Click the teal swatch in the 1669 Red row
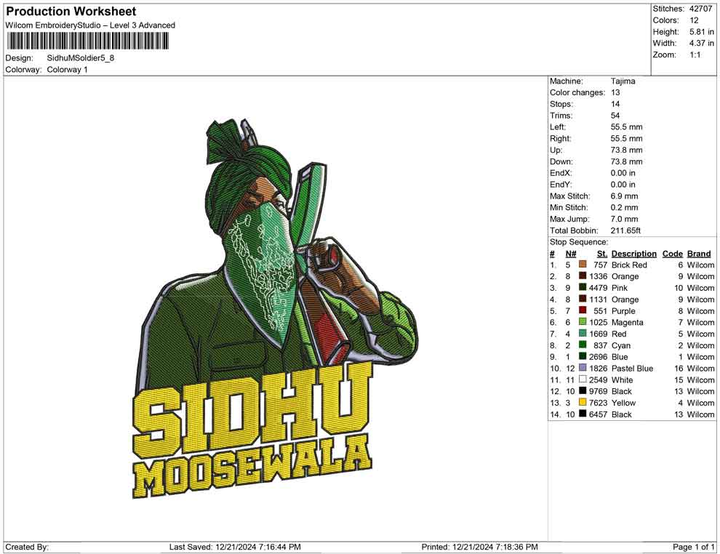 click(x=583, y=333)
